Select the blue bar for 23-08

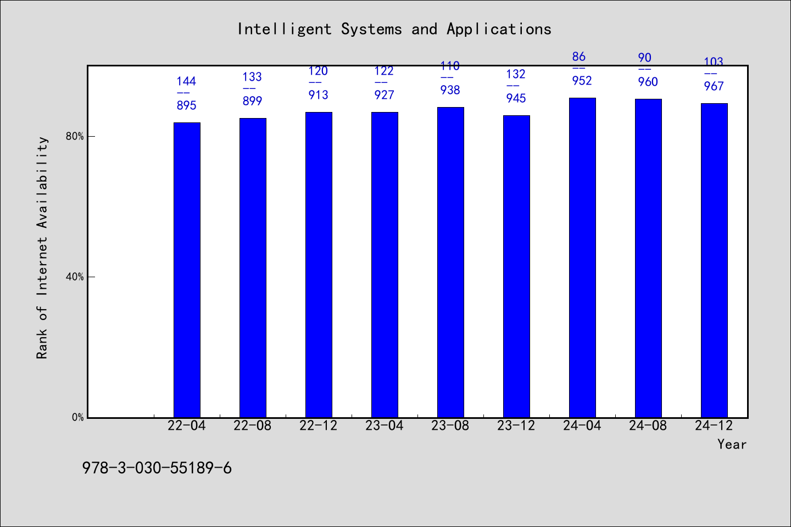click(x=450, y=262)
